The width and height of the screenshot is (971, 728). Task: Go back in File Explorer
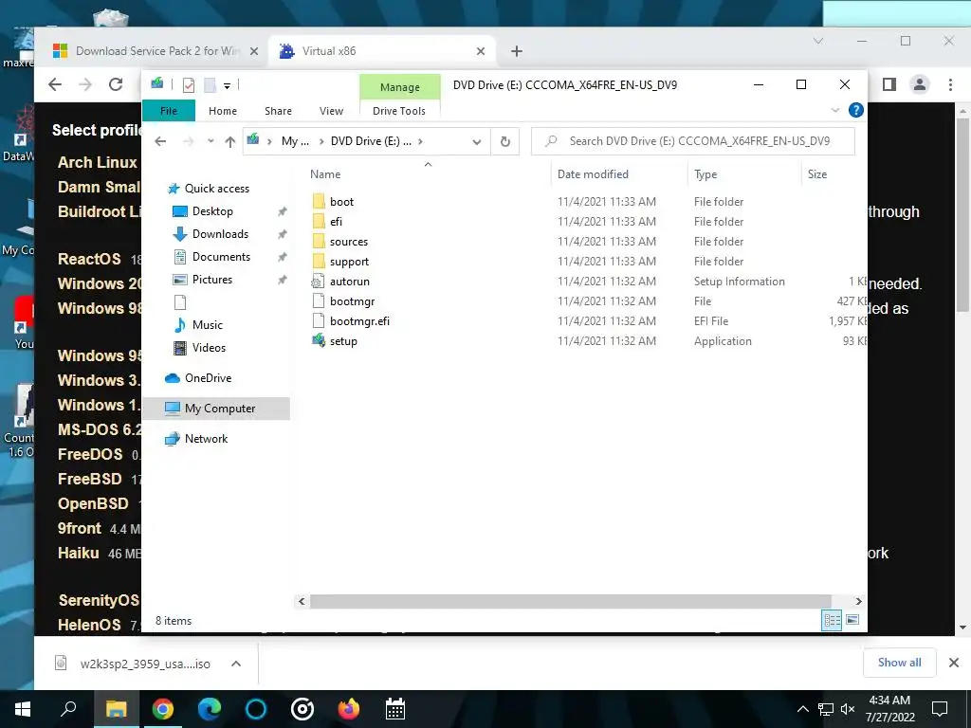pyautogui.click(x=160, y=141)
